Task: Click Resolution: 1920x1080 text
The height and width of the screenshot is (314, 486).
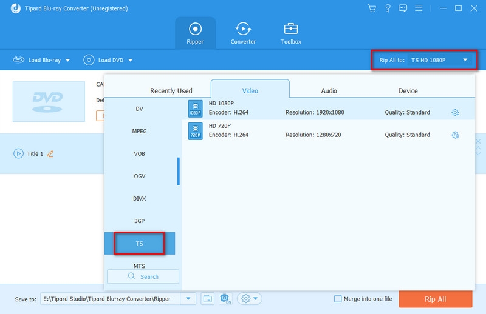Action: click(315, 112)
